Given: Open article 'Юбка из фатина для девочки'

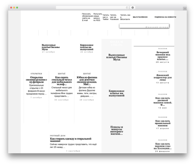Looking at the screenshot, I should click(x=87, y=81).
